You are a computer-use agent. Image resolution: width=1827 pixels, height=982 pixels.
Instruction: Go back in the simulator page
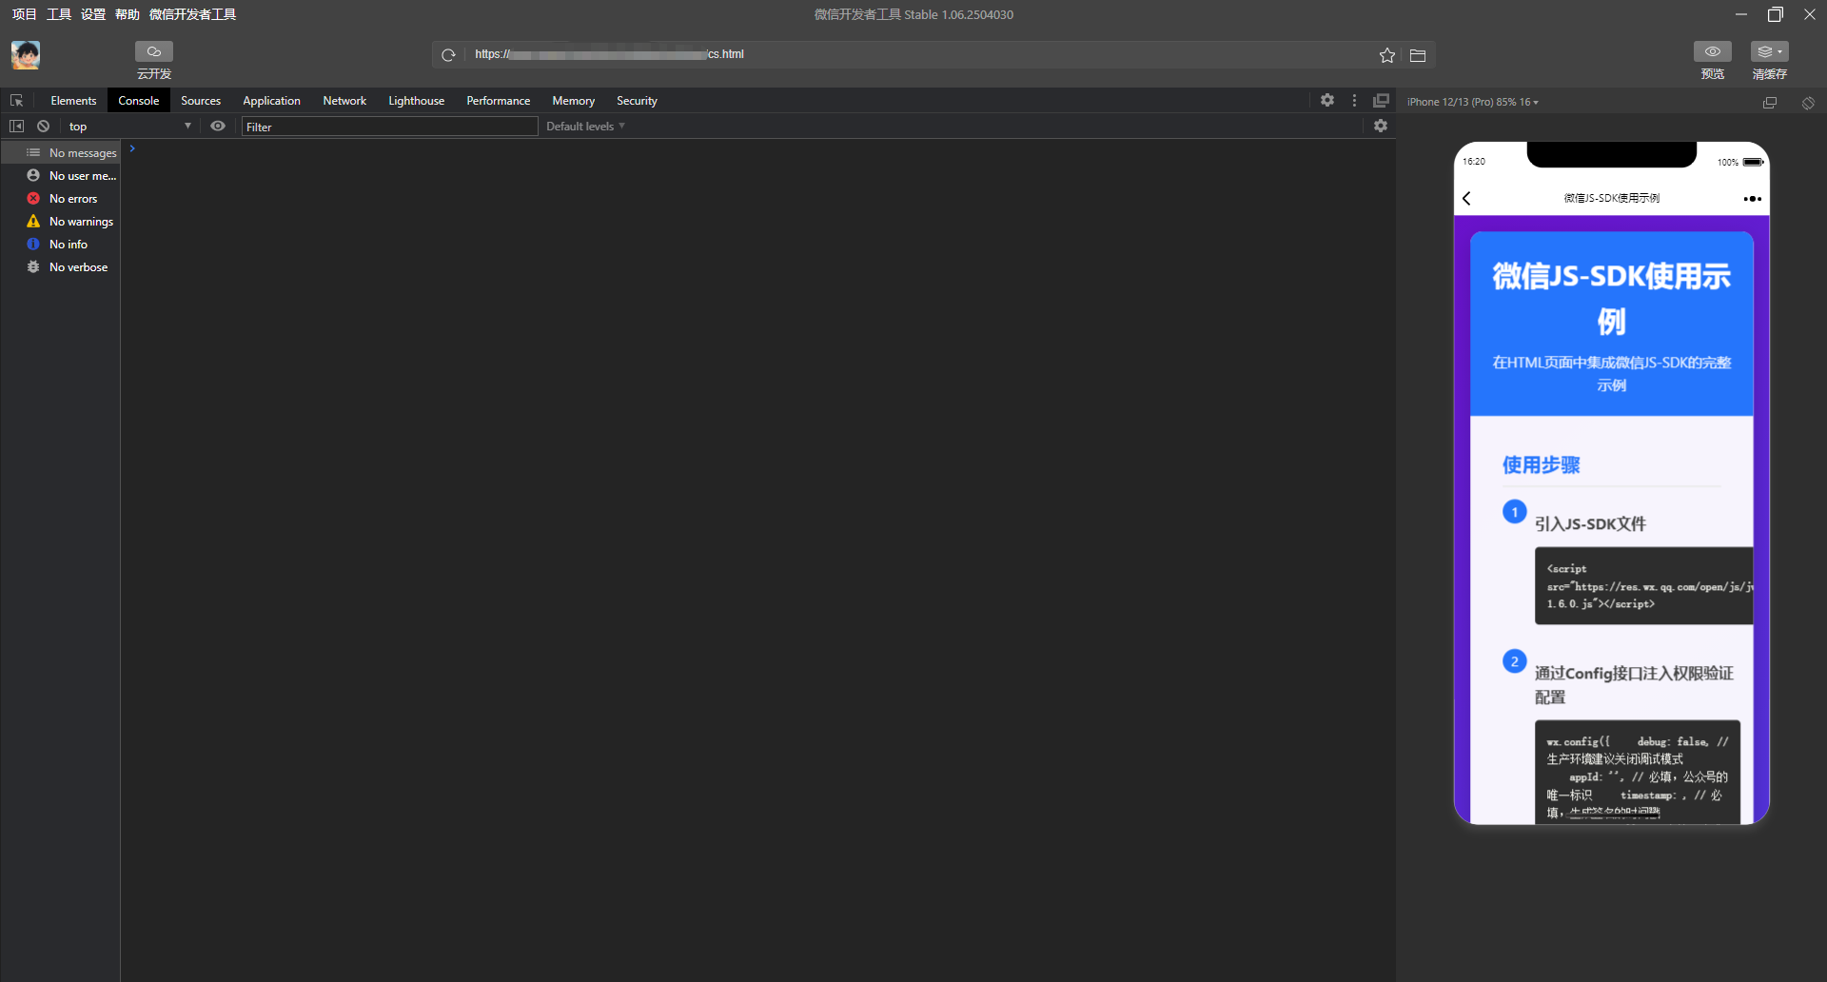[x=1466, y=198]
